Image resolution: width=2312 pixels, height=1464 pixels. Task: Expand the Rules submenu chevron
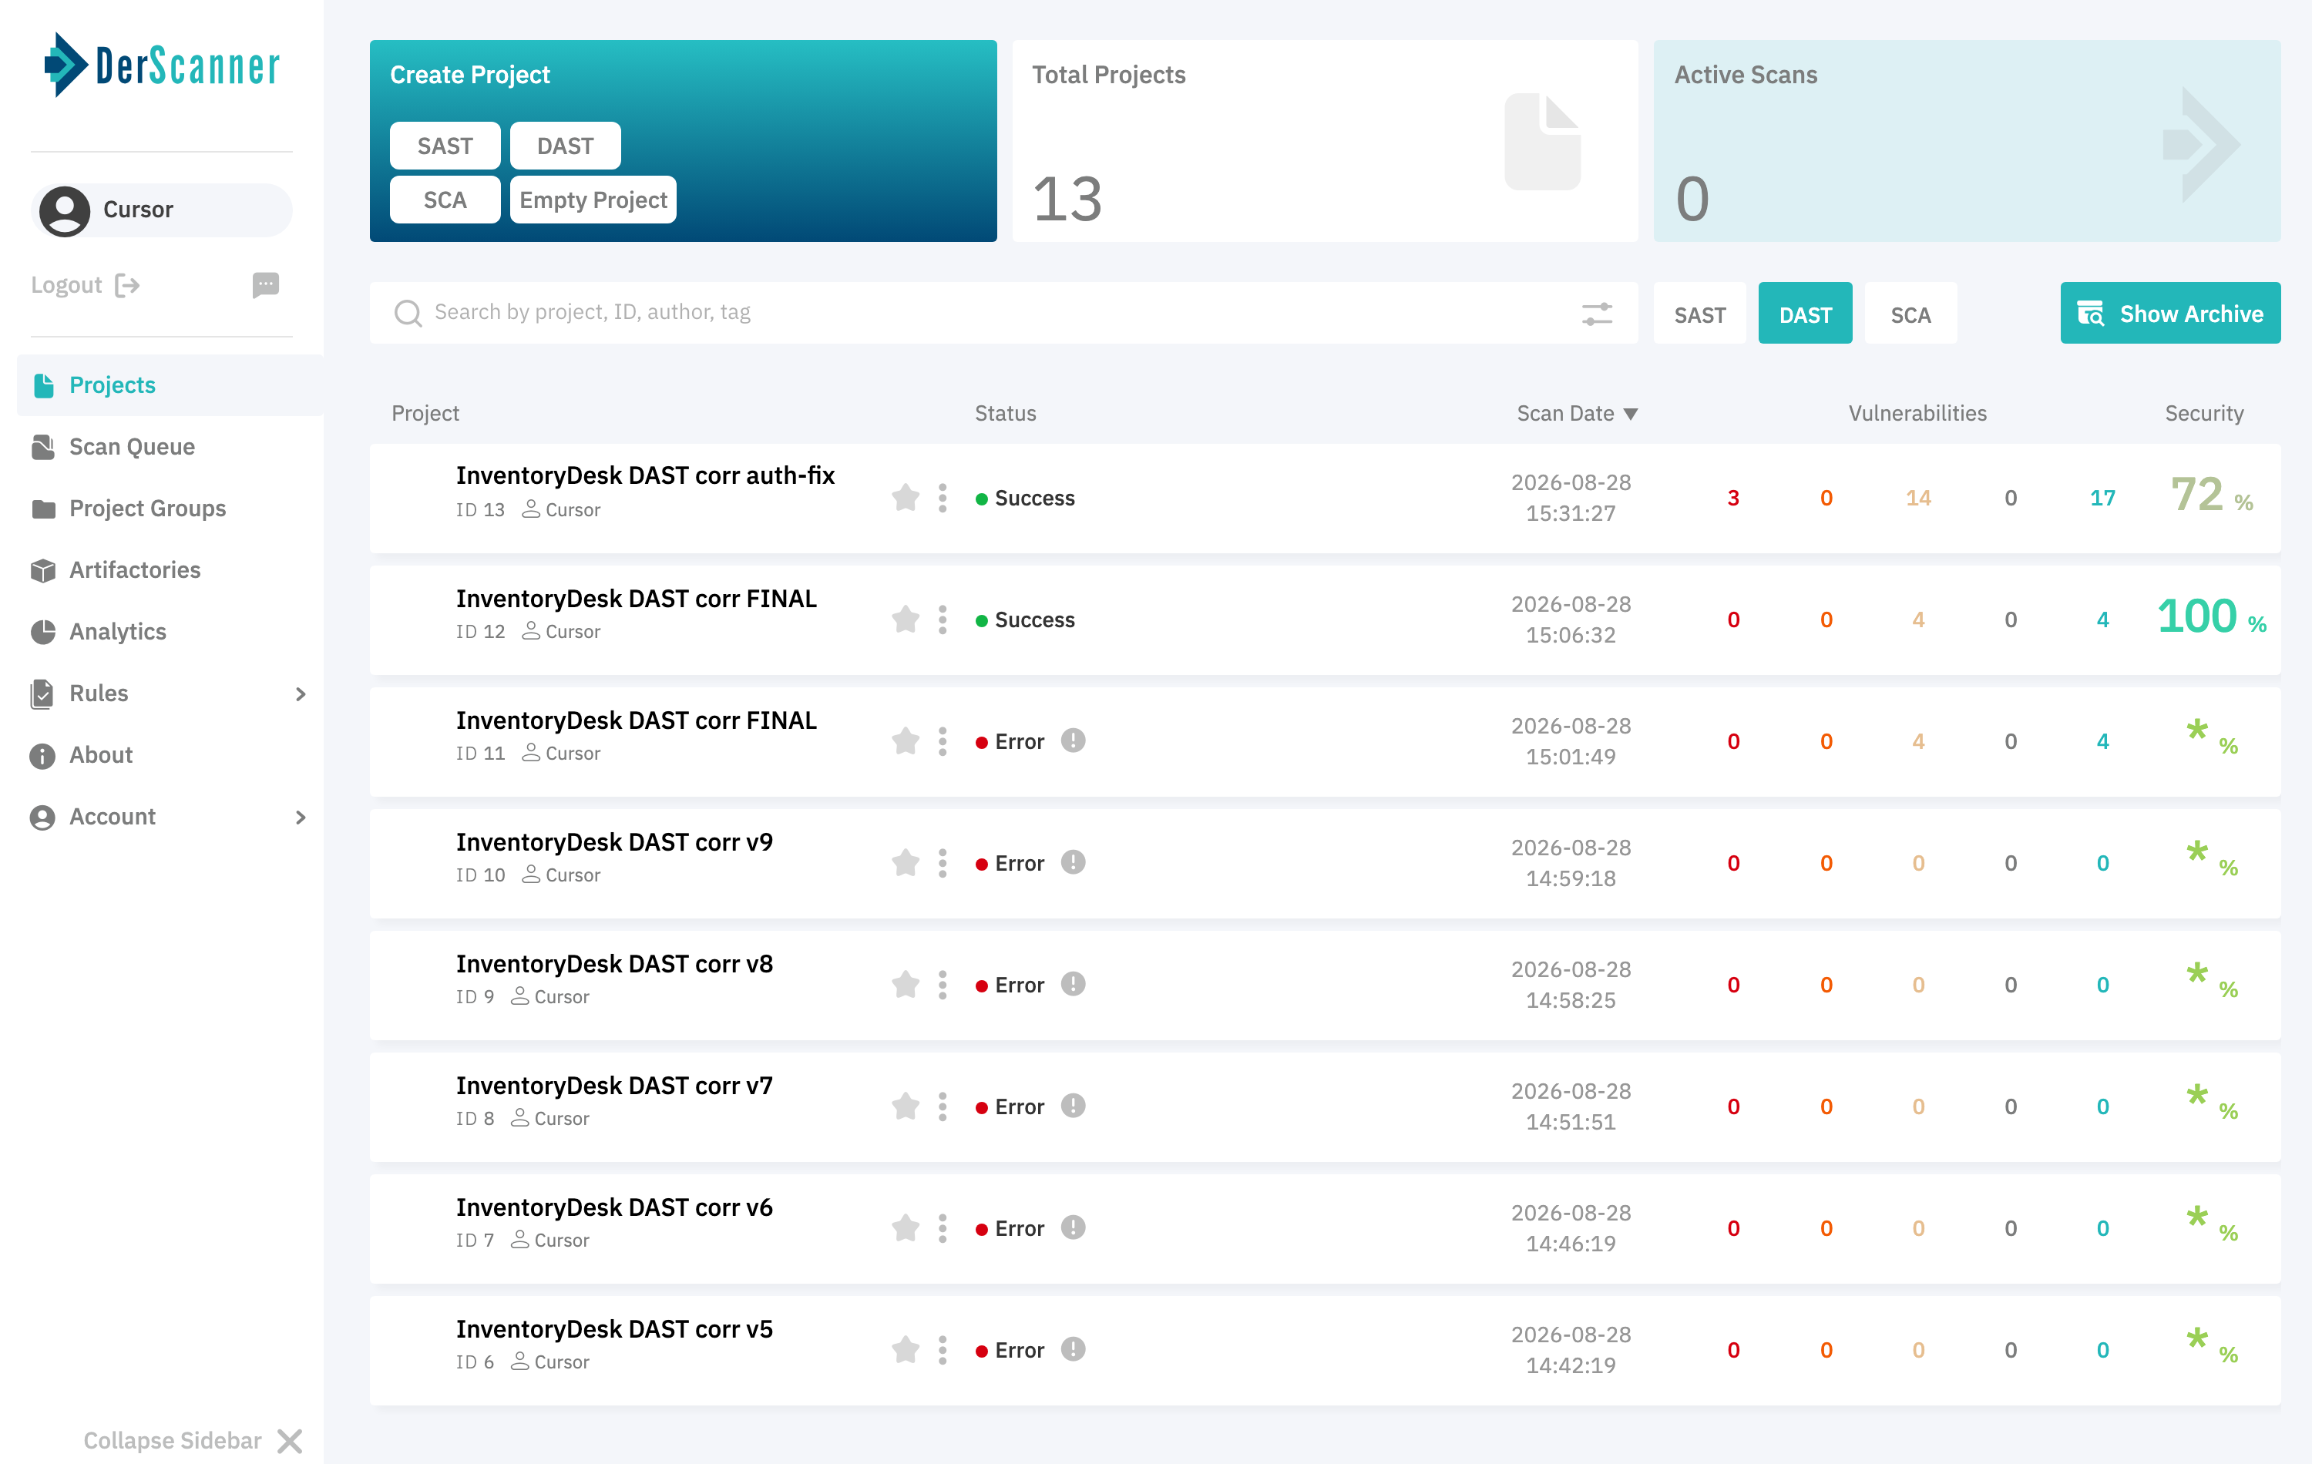pos(301,693)
